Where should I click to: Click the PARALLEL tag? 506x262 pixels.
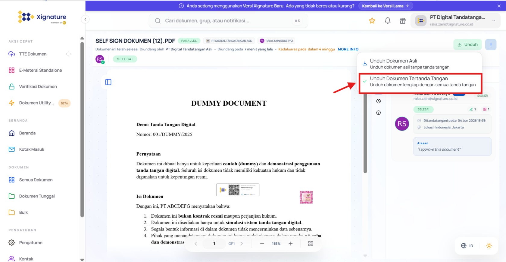(189, 41)
